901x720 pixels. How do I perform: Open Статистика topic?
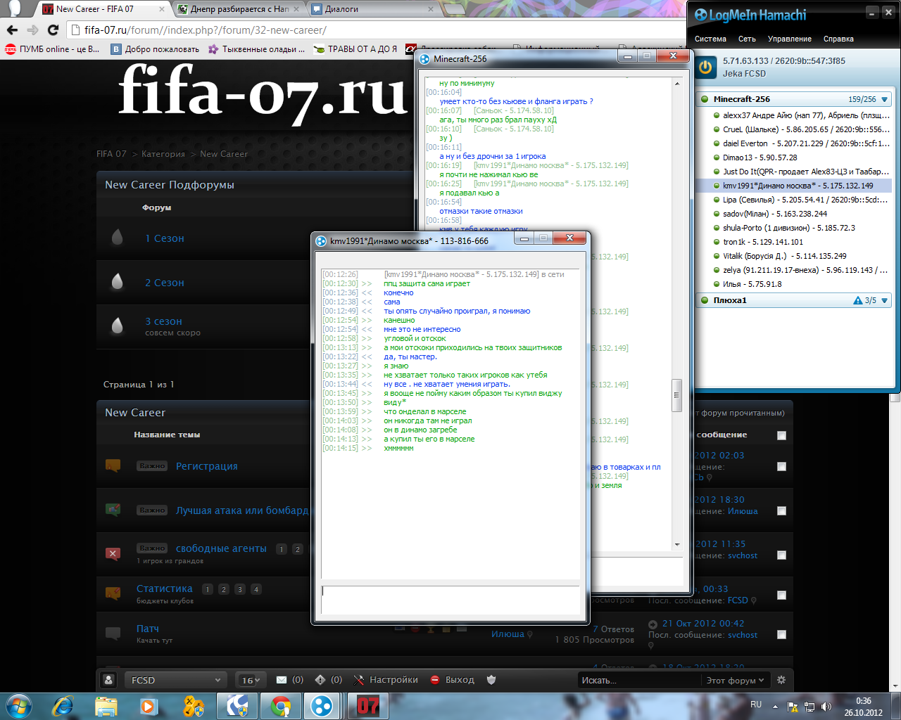coord(165,589)
